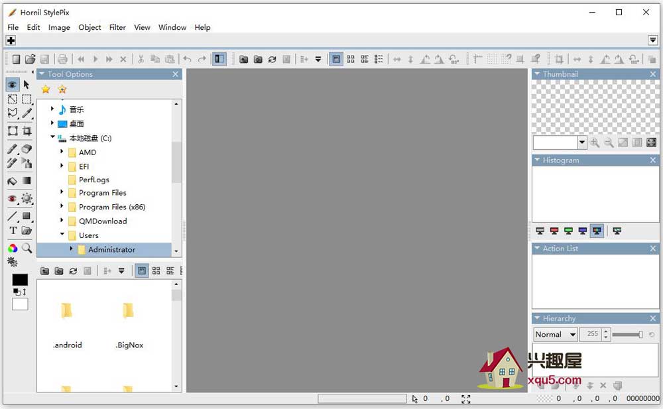This screenshot has width=663, height=409.
Task: Click the 255 opacity value field
Action: pyautogui.click(x=592, y=334)
